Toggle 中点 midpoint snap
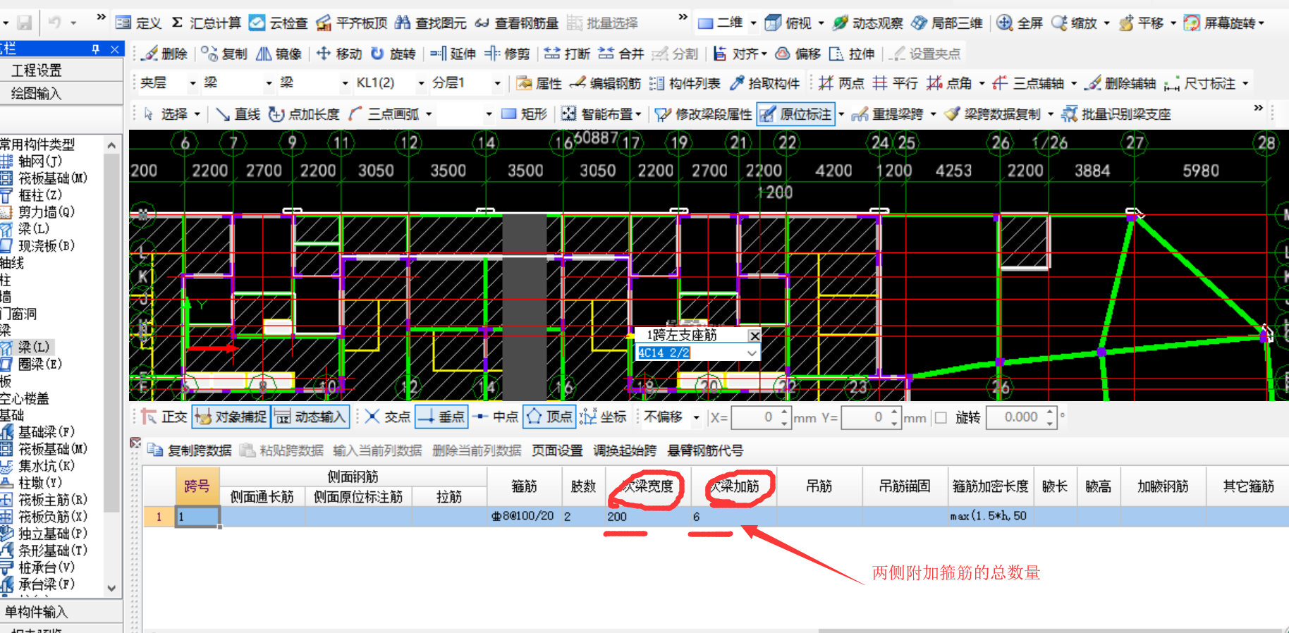The image size is (1289, 633). pos(496,417)
